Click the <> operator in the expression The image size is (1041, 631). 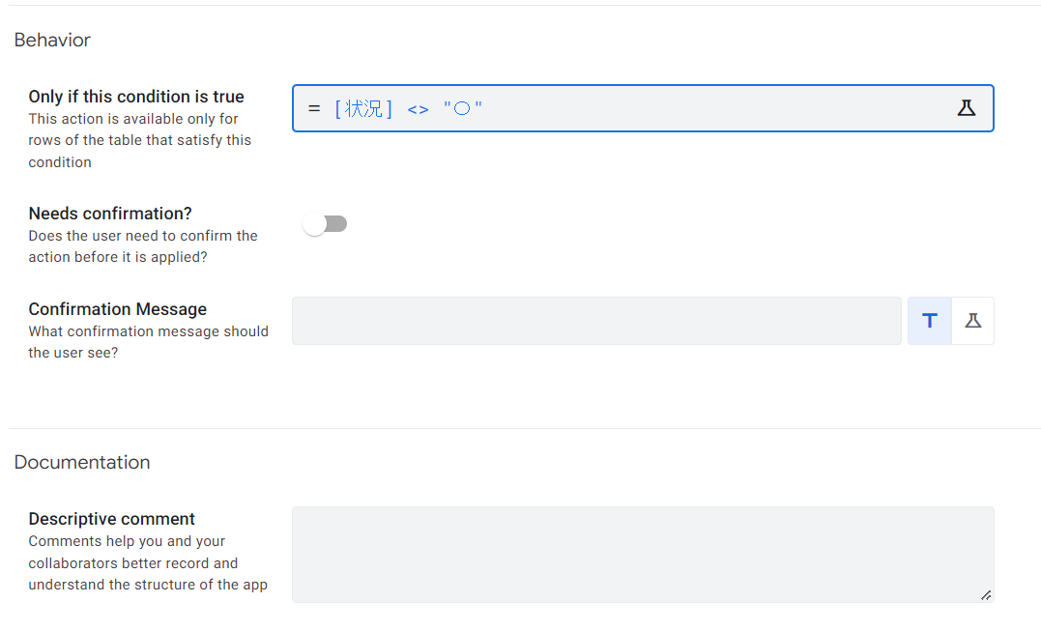pos(418,109)
